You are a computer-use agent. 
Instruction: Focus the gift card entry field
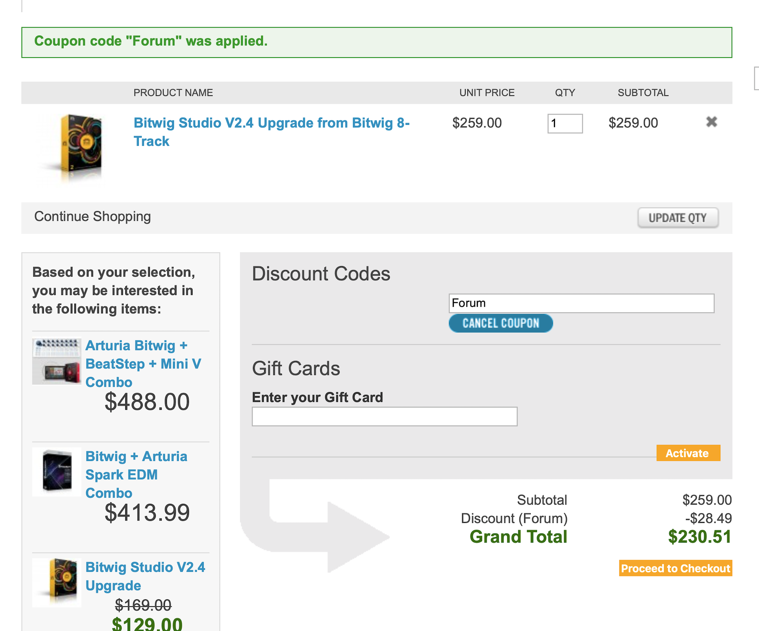pos(384,417)
